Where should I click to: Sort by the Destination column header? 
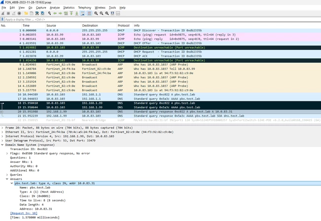[99, 26]
